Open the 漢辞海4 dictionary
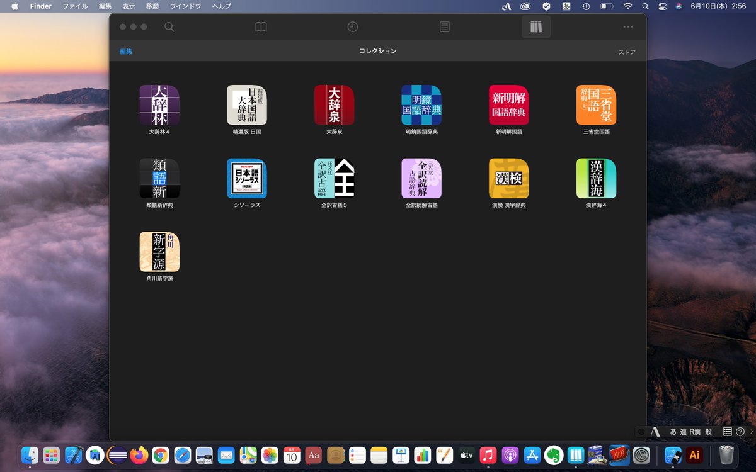 click(597, 178)
